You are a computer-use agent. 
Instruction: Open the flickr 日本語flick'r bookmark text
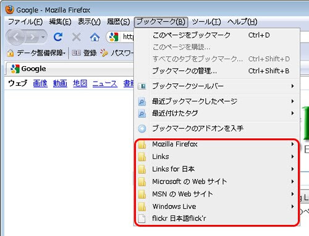click(x=179, y=219)
